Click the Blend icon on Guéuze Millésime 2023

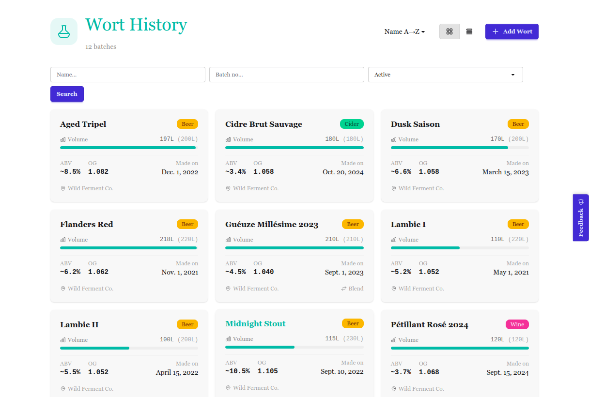click(x=344, y=289)
